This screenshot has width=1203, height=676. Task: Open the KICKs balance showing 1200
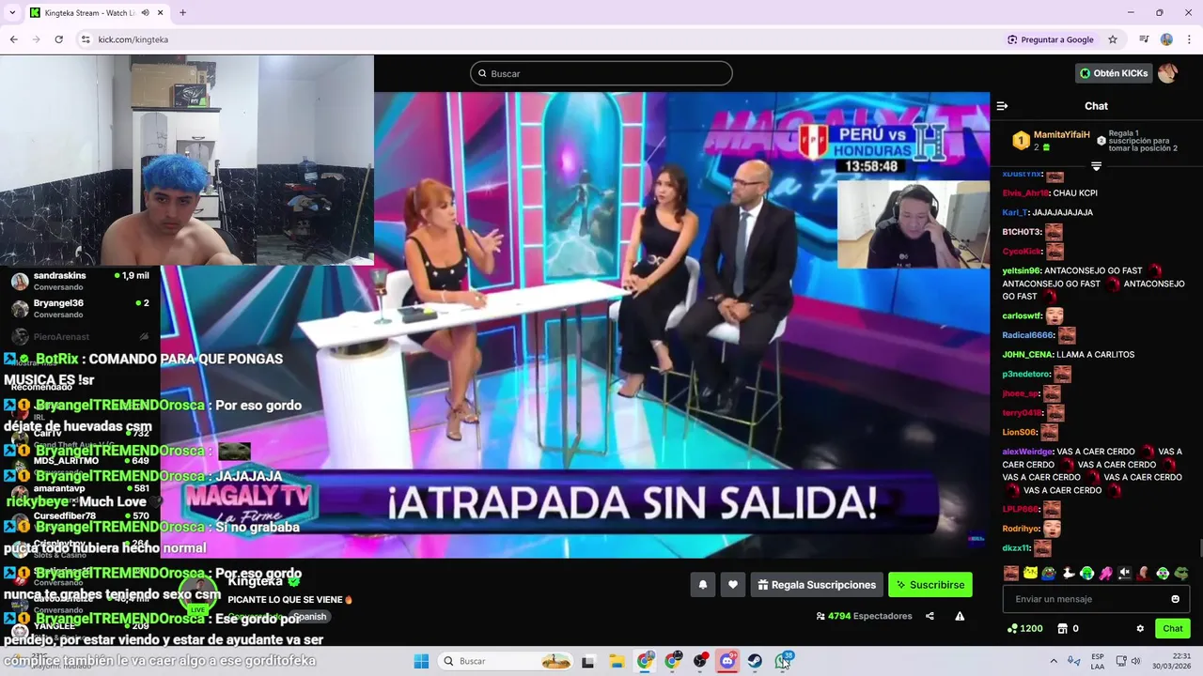coord(1024,629)
